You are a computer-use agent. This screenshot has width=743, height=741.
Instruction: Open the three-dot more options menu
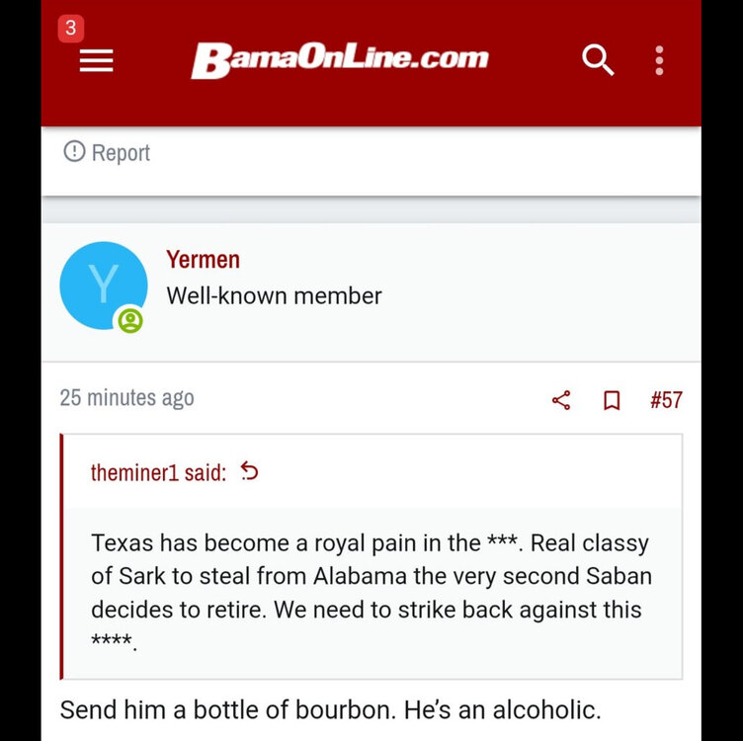659,60
